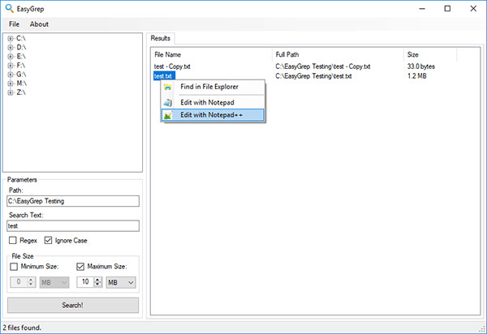Click the Edit with Notepad icon
The width and height of the screenshot is (487, 334).
168,102
